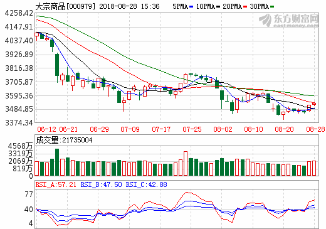This screenshot has height=229, width=326.
Task: Select the 08-28 date label
Action: click(315, 129)
